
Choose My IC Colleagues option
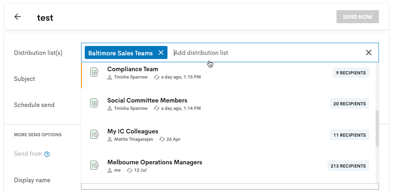coord(229,135)
